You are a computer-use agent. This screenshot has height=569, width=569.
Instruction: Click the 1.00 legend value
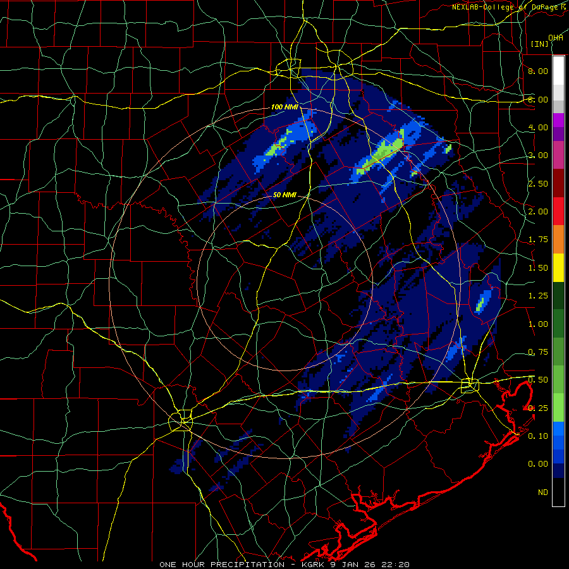538,324
